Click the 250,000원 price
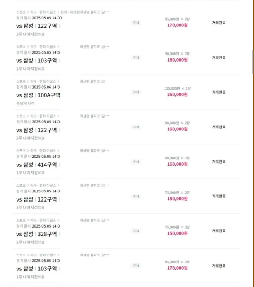This screenshot has width=254, height=287. (177, 95)
